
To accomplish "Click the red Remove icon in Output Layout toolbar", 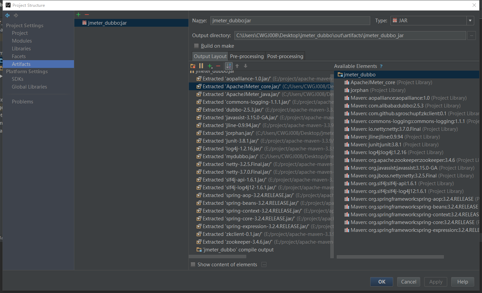I will 218,66.
